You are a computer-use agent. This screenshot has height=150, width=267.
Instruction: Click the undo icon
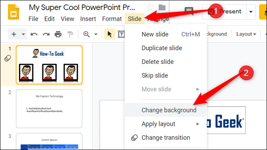click(x=34, y=34)
